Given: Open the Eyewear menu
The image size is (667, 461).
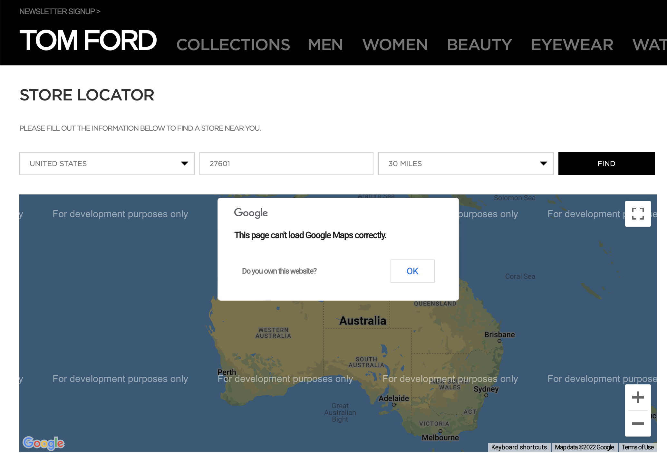Looking at the screenshot, I should coord(572,45).
